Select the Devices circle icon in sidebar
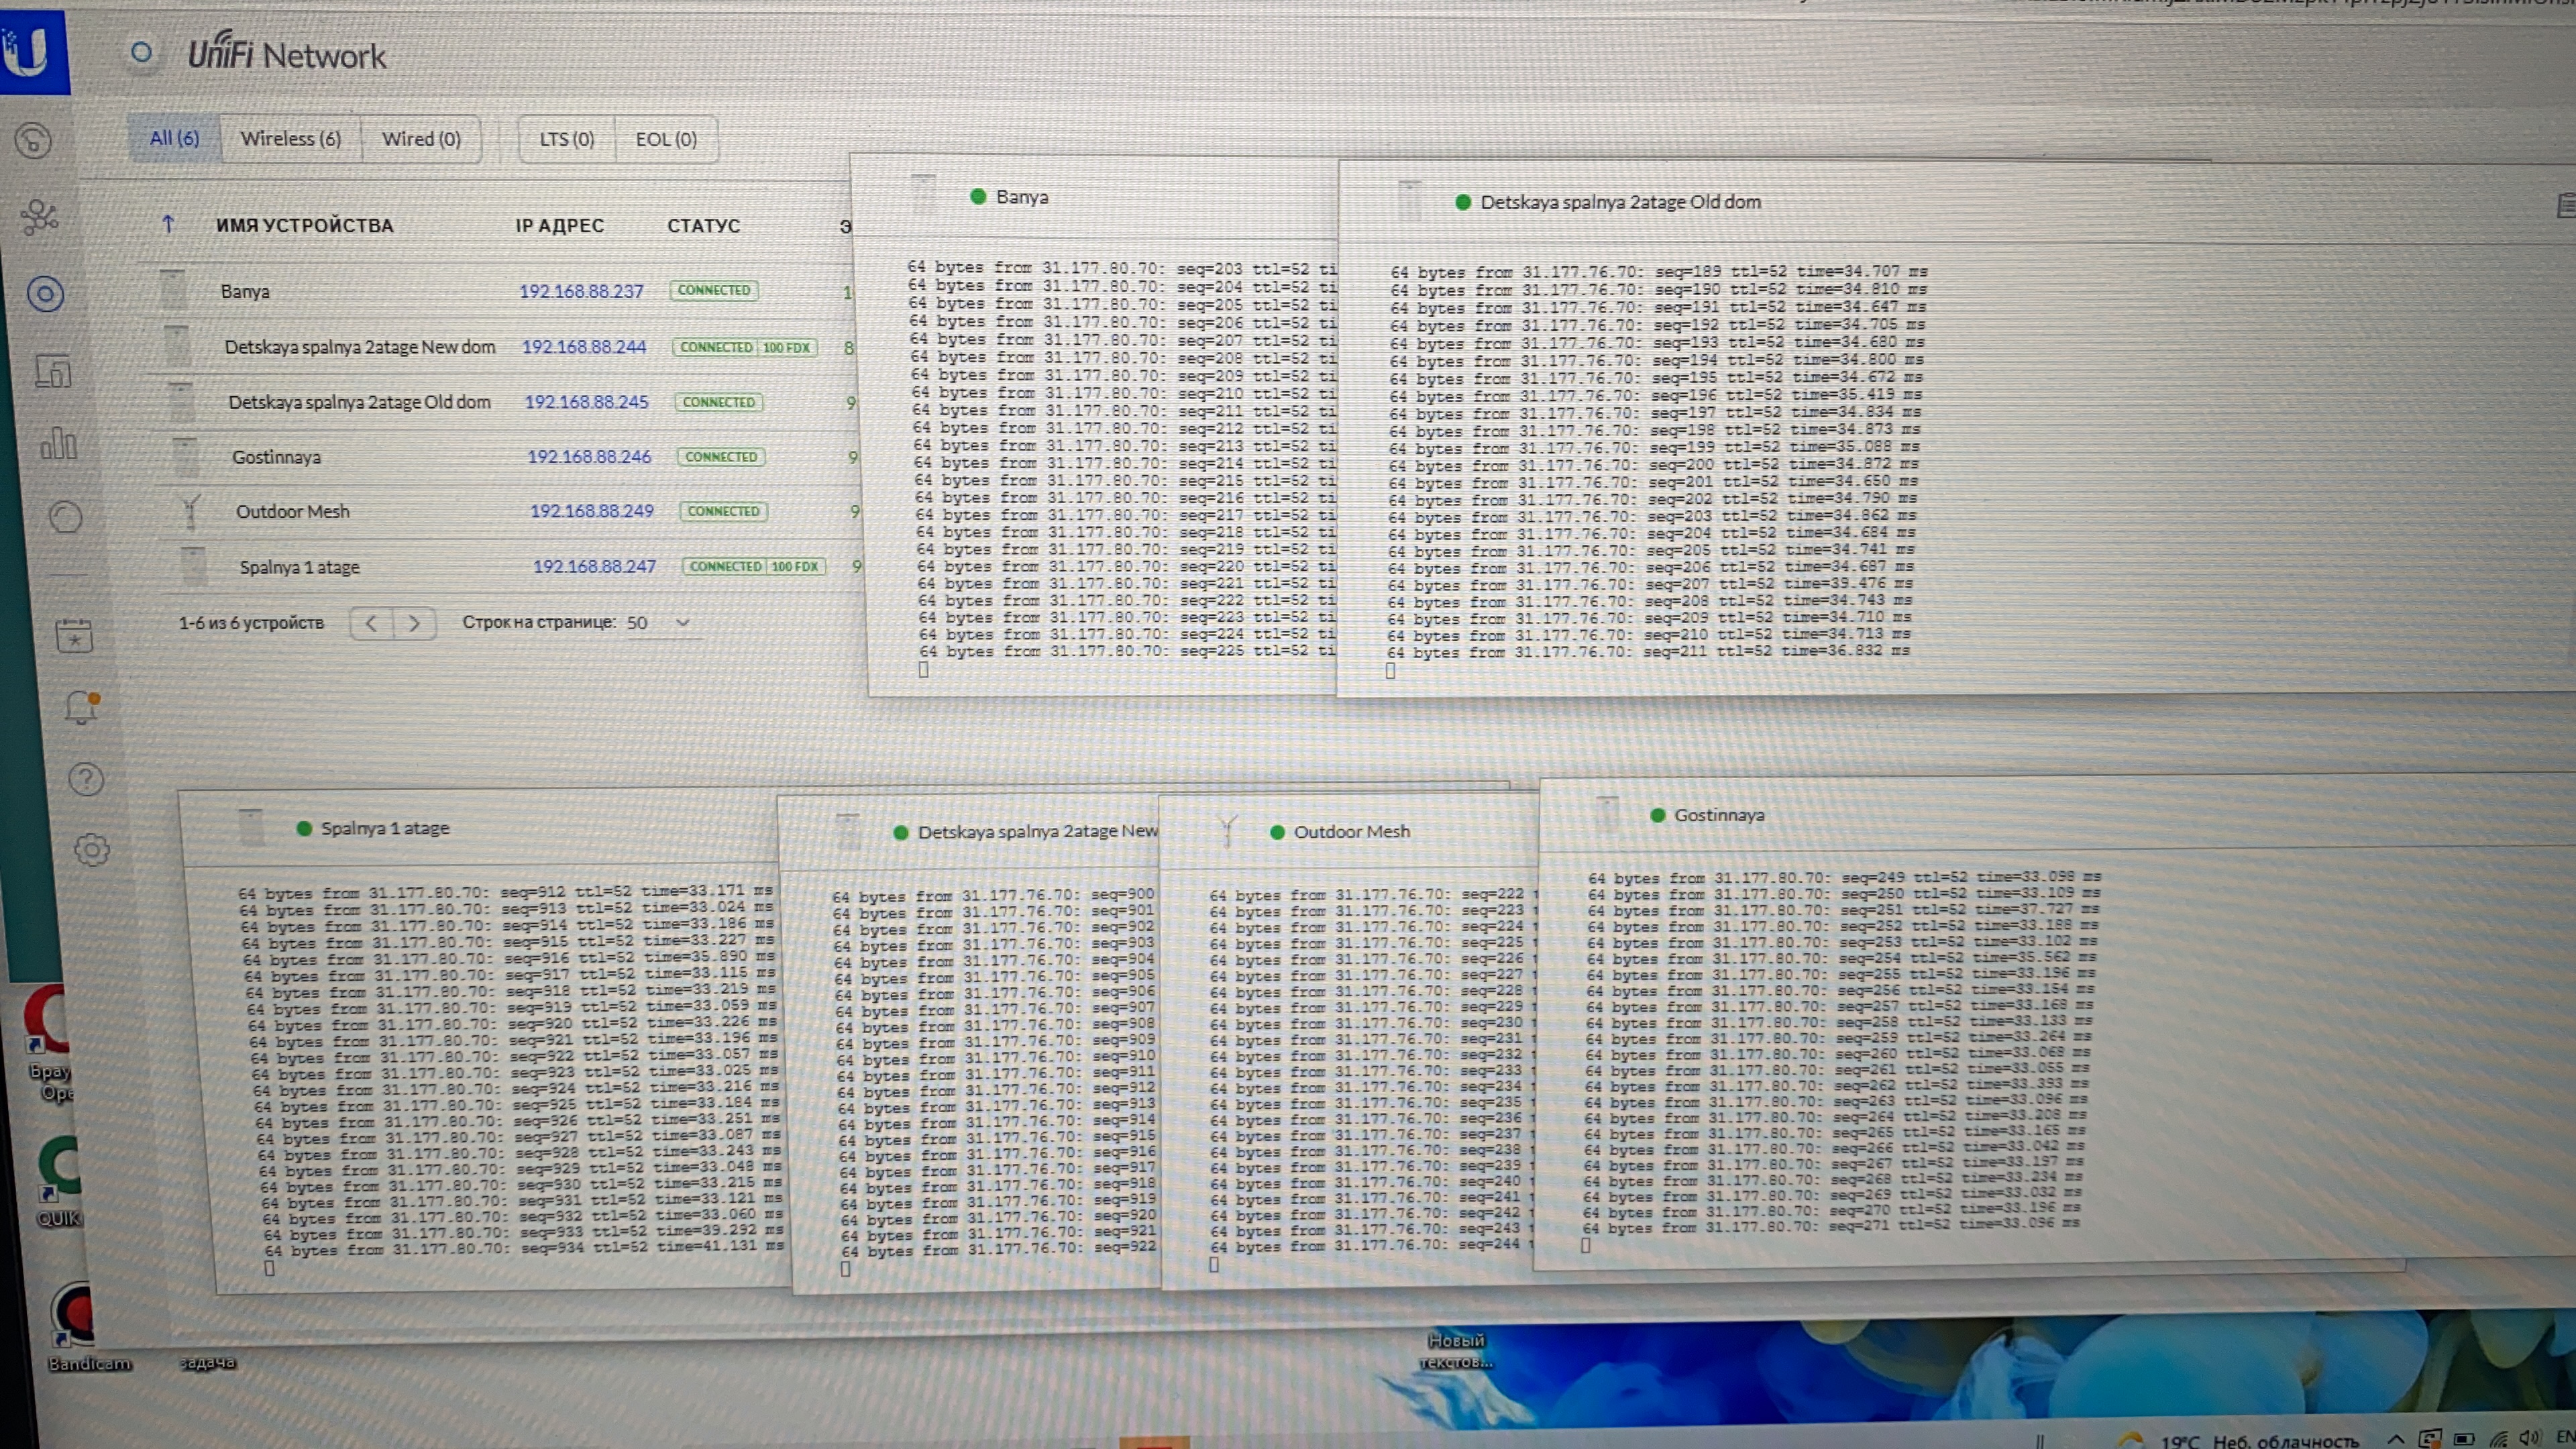The width and height of the screenshot is (2576, 1449). (45, 294)
